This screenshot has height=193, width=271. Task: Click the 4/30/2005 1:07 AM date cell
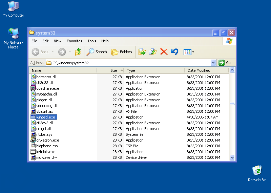[x=202, y=117]
